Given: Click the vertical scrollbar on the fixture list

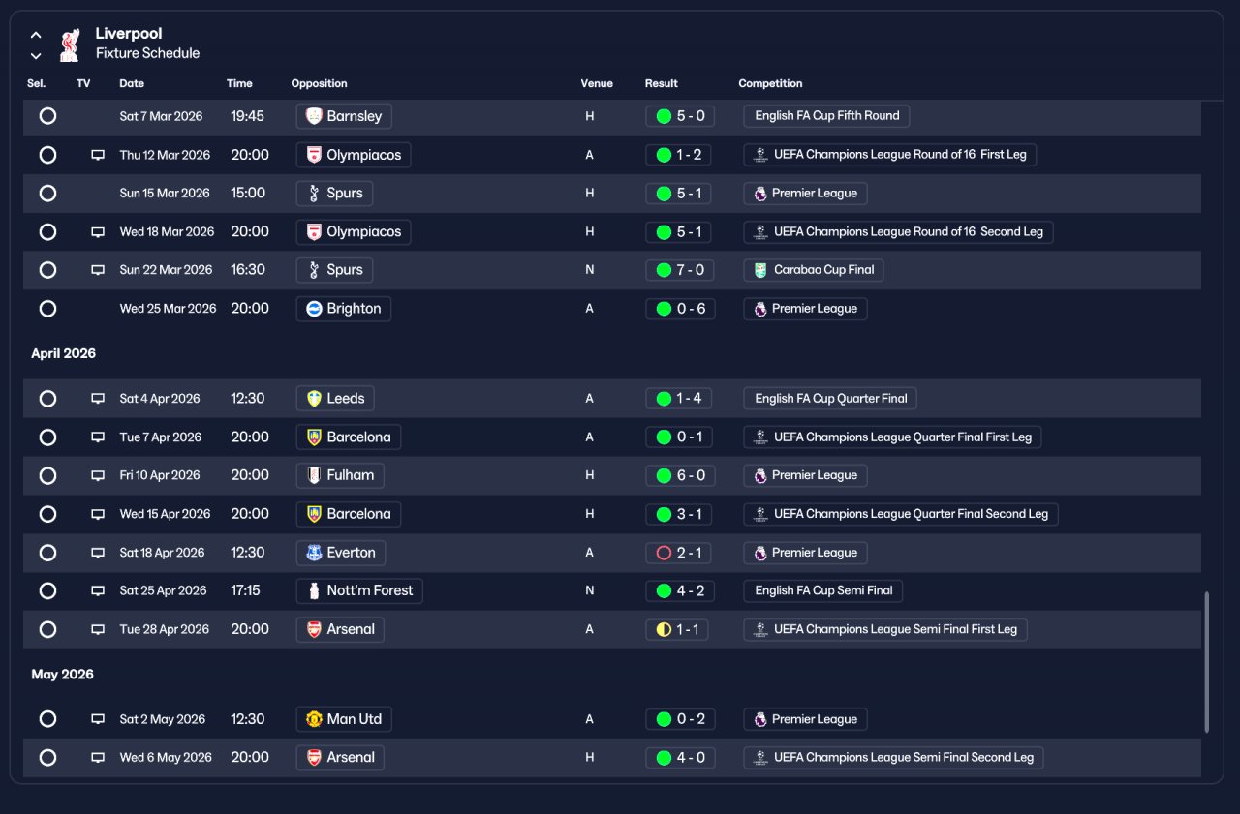Looking at the screenshot, I should [x=1206, y=662].
